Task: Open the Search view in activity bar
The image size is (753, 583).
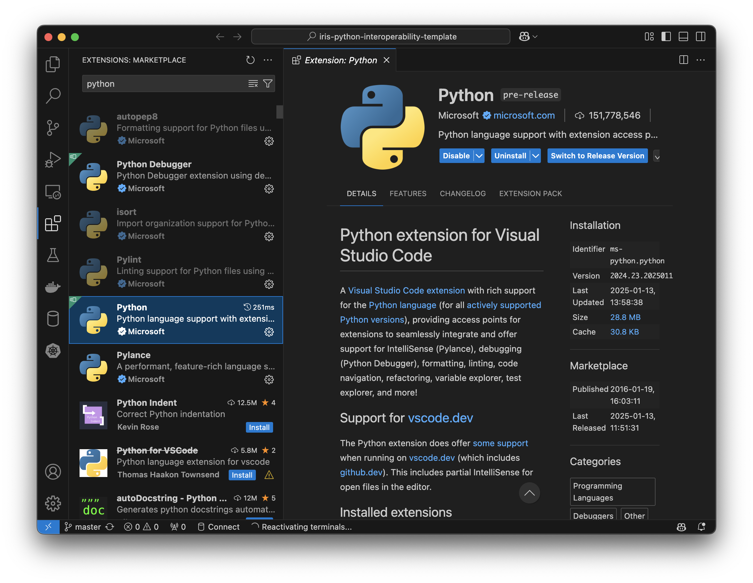Action: point(53,96)
